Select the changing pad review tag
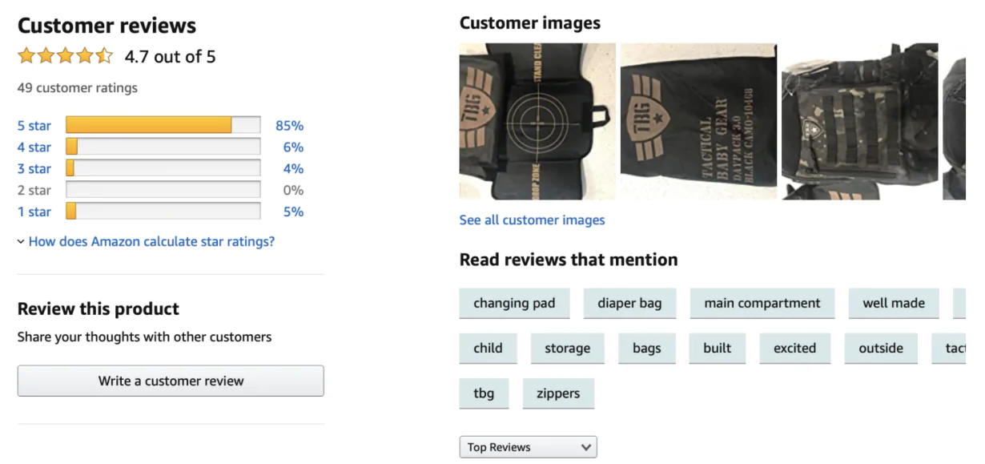The image size is (985, 464). [514, 303]
